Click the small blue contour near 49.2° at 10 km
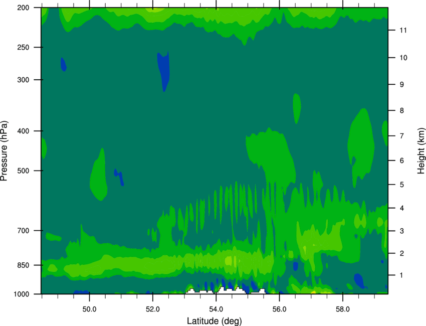The image size is (426, 326). (64, 64)
